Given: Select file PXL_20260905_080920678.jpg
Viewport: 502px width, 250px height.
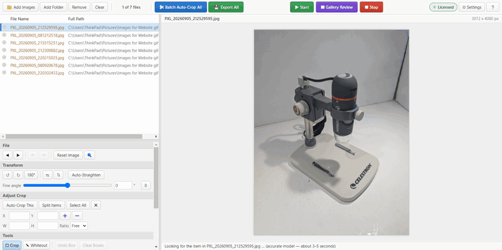Looking at the screenshot, I should pos(37,66).
